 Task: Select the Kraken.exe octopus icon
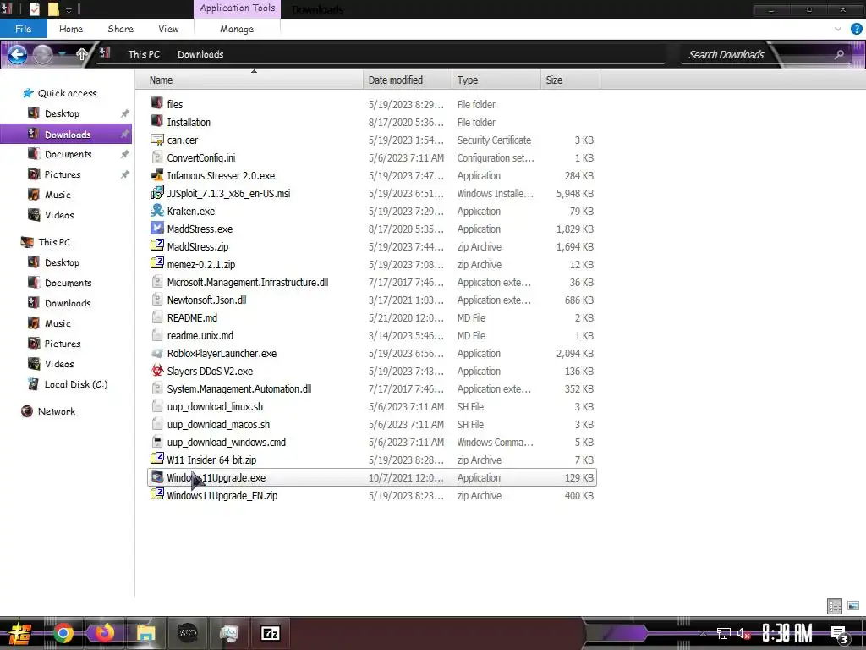pyautogui.click(x=157, y=211)
